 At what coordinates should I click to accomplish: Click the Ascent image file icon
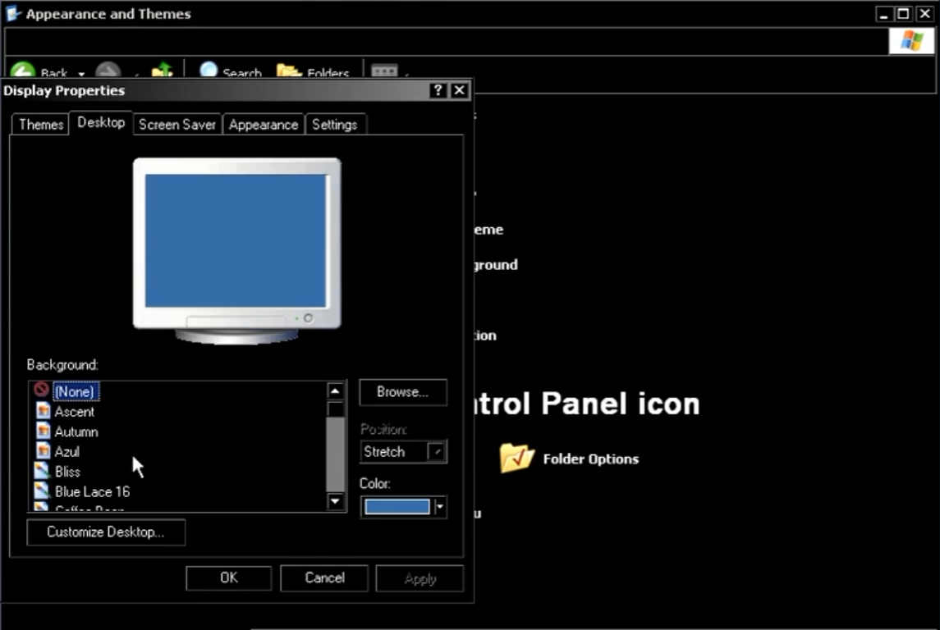tap(43, 411)
